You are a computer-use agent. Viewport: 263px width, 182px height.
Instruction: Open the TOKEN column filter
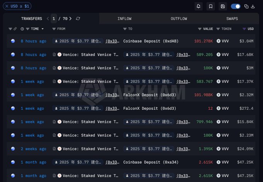218,29
